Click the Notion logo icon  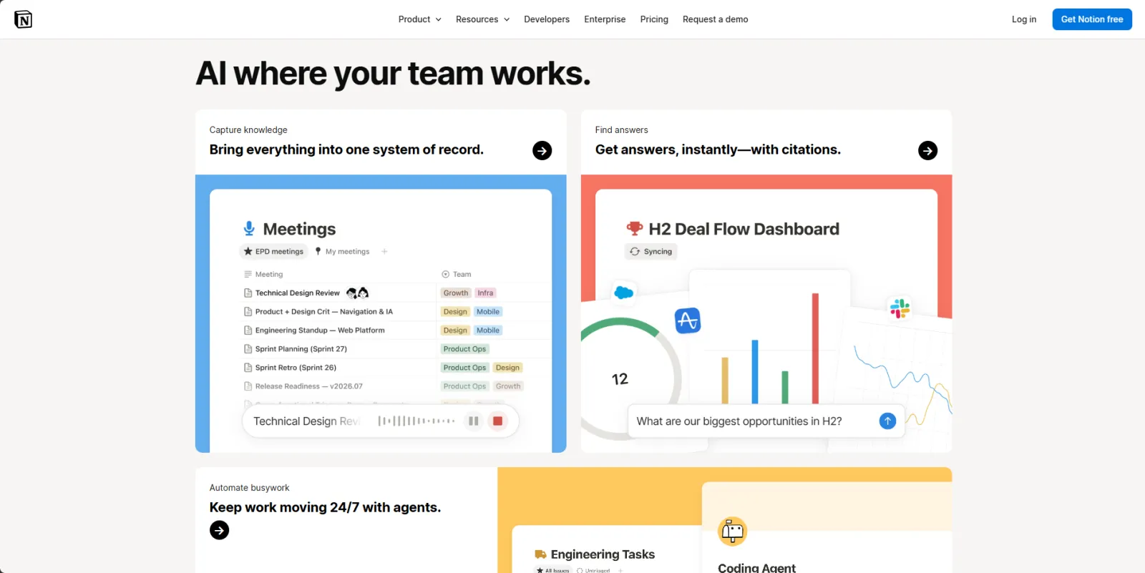pos(23,19)
